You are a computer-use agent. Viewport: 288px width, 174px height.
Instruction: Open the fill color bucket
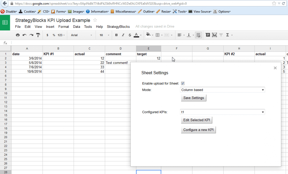(x=148, y=35)
